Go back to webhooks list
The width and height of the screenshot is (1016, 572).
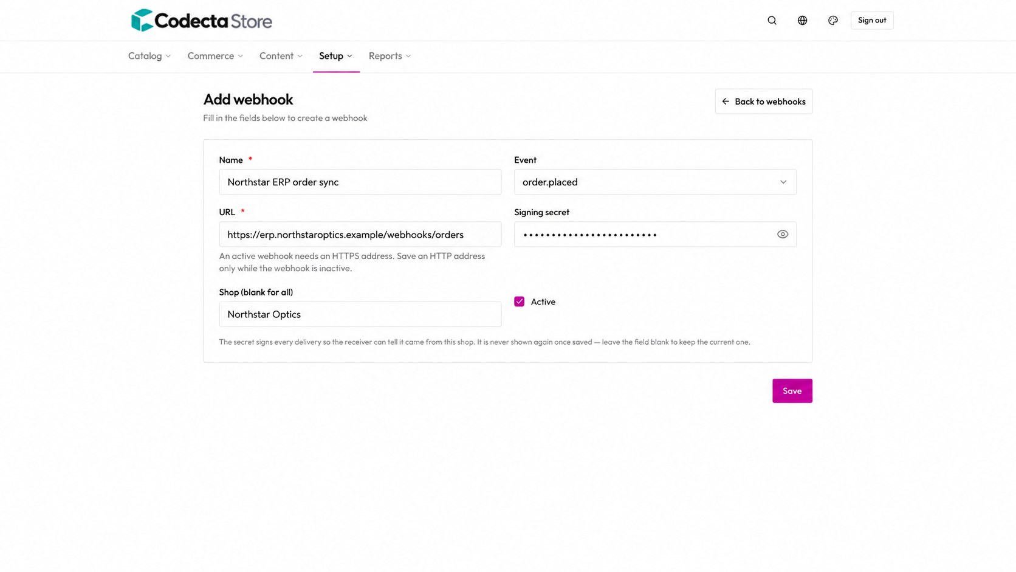pyautogui.click(x=763, y=102)
